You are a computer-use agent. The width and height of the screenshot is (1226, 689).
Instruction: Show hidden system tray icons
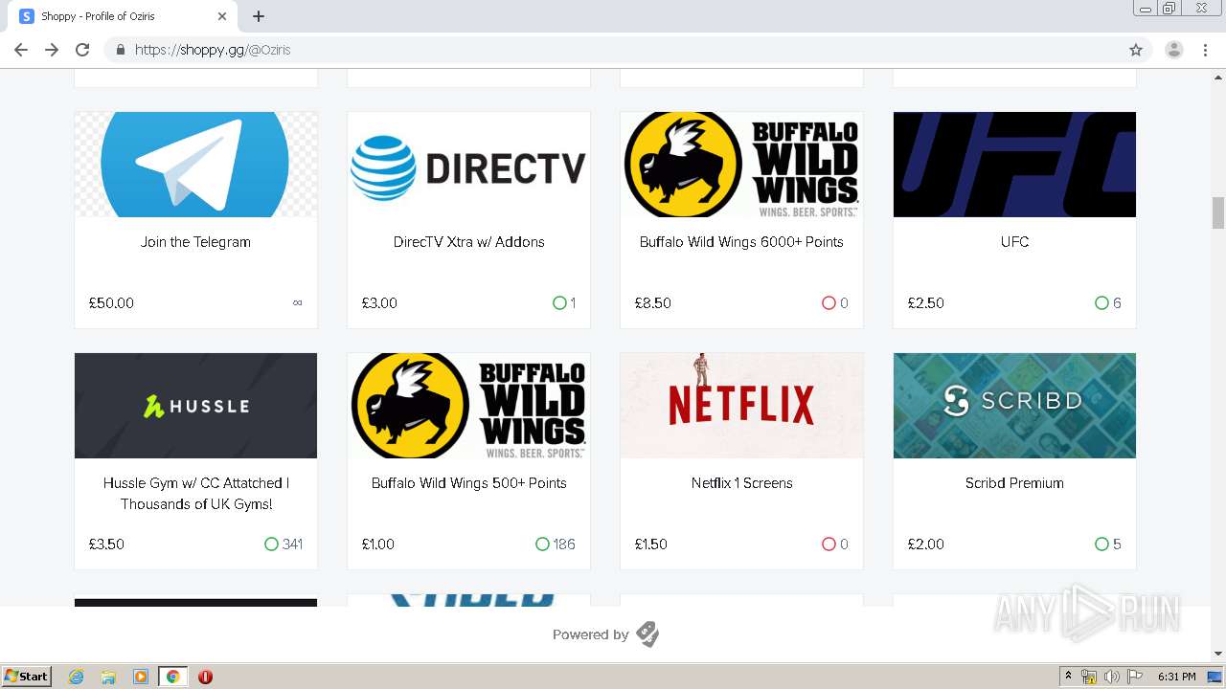(x=1068, y=677)
